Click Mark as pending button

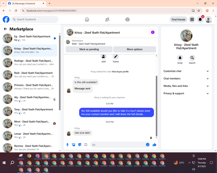(x=89, y=49)
